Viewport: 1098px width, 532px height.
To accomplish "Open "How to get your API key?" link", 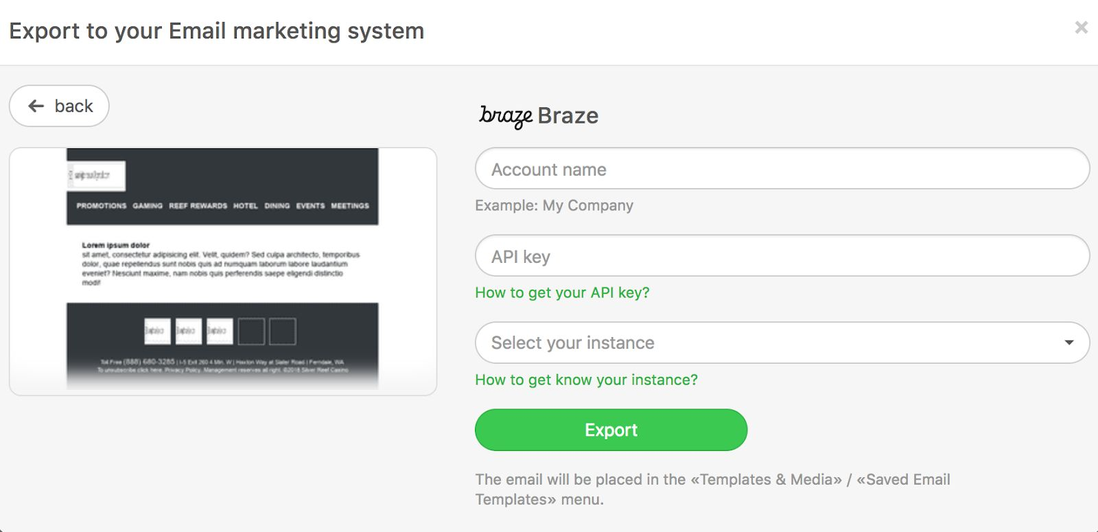I will (562, 292).
